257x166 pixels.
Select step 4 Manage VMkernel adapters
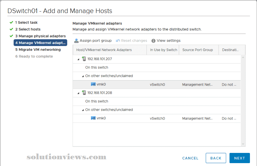pyautogui.click(x=40, y=43)
